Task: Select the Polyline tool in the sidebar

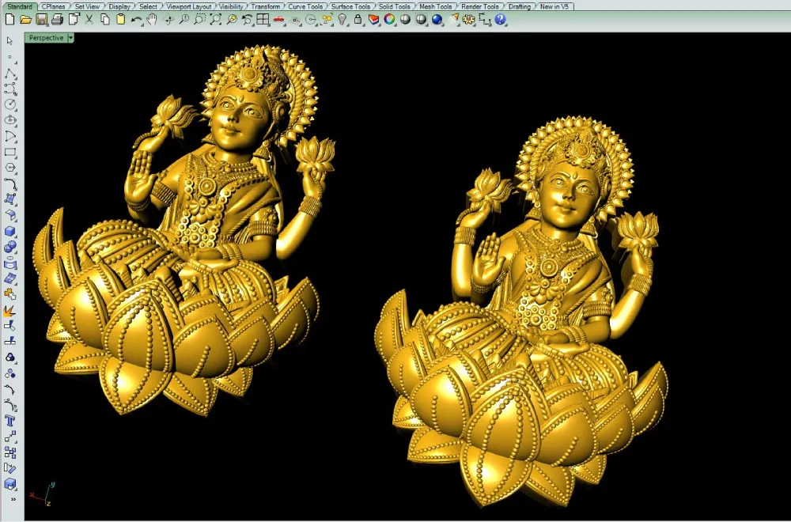Action: [x=10, y=74]
